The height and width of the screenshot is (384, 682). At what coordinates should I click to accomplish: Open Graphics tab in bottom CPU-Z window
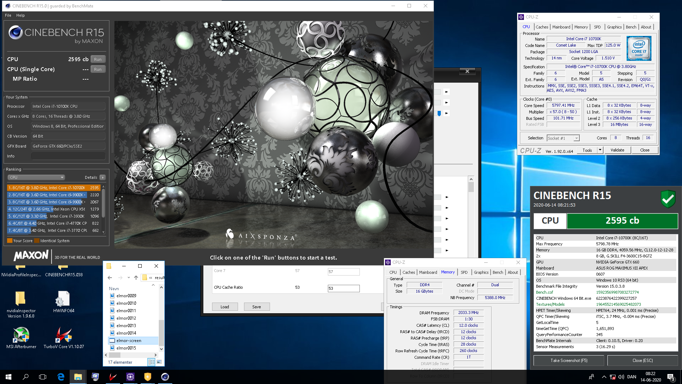pyautogui.click(x=481, y=272)
